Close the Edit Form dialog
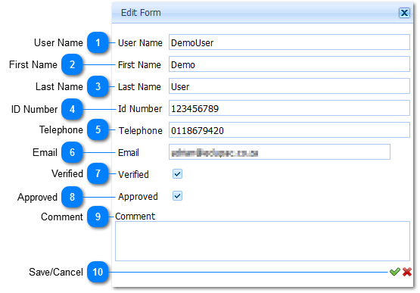Viewport: 420px width, 293px height. (404, 13)
